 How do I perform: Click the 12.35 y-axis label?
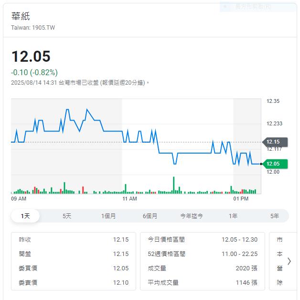(x=273, y=101)
